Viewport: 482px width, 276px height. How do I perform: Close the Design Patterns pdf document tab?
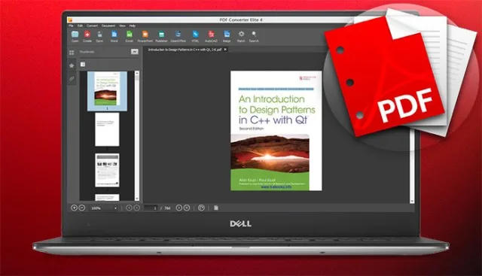225,50
